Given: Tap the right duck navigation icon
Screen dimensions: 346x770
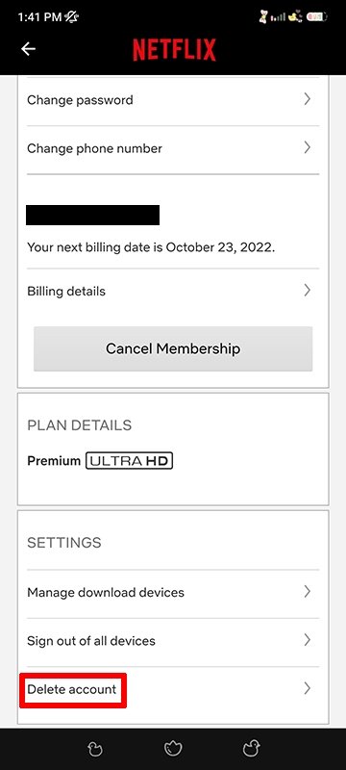Looking at the screenshot, I should click(x=252, y=749).
